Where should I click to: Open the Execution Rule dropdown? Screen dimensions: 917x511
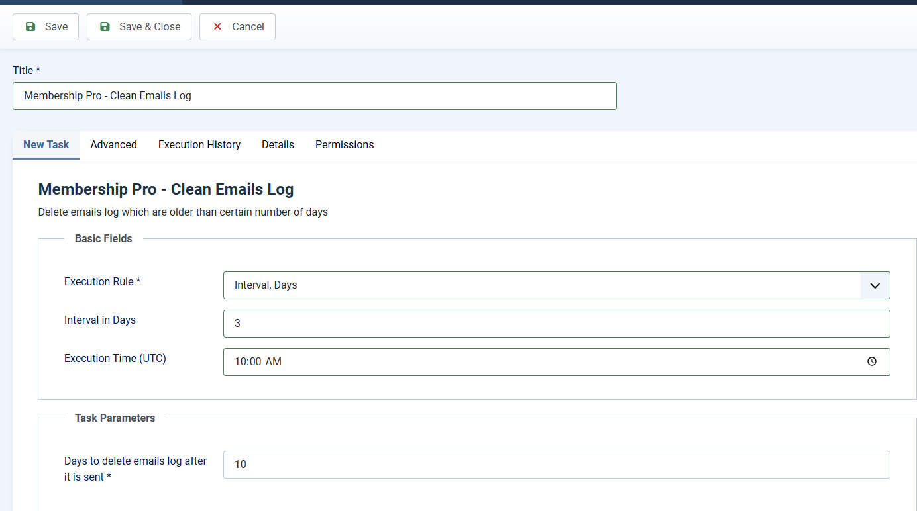pos(557,285)
